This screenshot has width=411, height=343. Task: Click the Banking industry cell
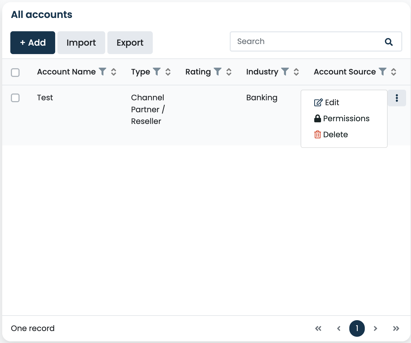[x=262, y=98]
